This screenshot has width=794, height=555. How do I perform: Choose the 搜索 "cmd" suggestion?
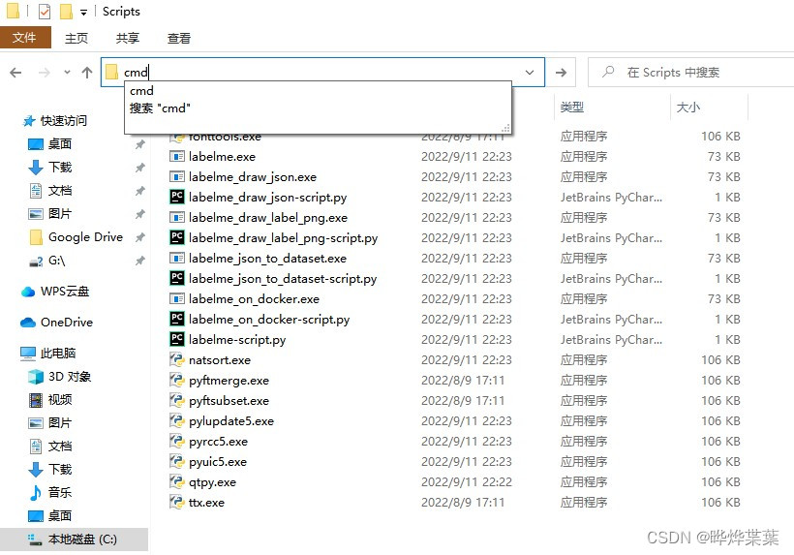point(160,108)
